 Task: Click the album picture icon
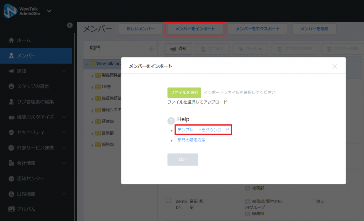(x=11, y=209)
